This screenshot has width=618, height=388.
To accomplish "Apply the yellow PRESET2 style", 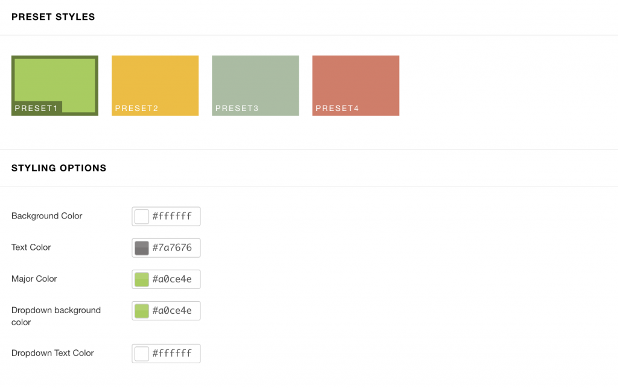I will (x=154, y=85).
